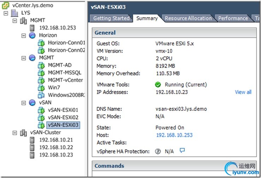Collapse the vSAN resource pool
This screenshot has height=178, width=261.
tap(24, 103)
